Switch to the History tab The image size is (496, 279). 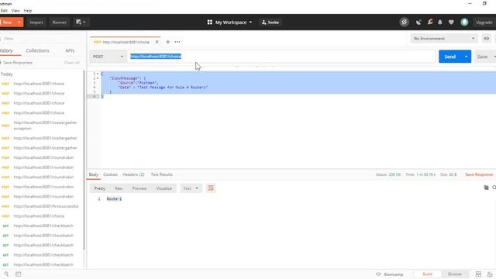click(x=6, y=50)
